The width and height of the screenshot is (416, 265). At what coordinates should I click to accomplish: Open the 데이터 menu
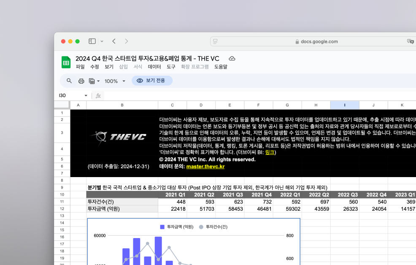[x=154, y=66]
